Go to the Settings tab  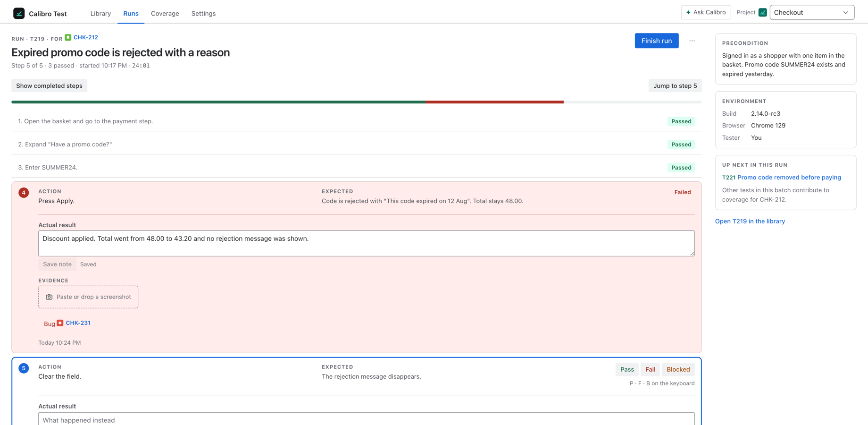(203, 13)
